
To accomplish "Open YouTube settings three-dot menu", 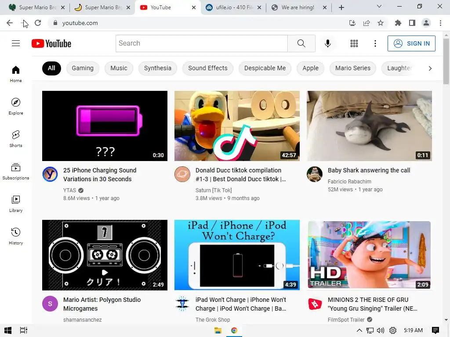I will (375, 43).
